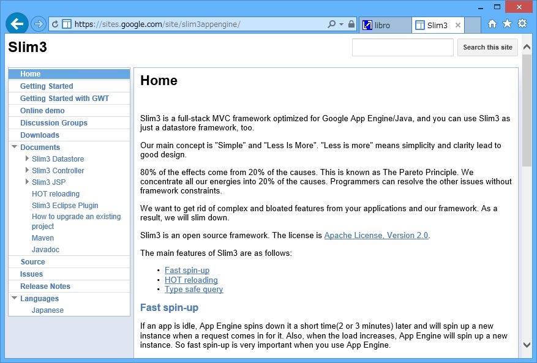Switch to the libro tab
This screenshot has height=363, width=537.
tap(383, 25)
